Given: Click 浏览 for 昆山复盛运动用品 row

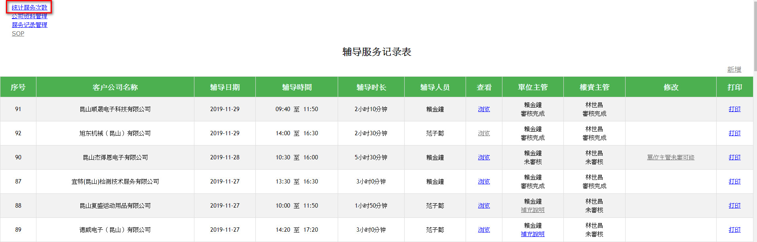Looking at the screenshot, I should 484,206.
